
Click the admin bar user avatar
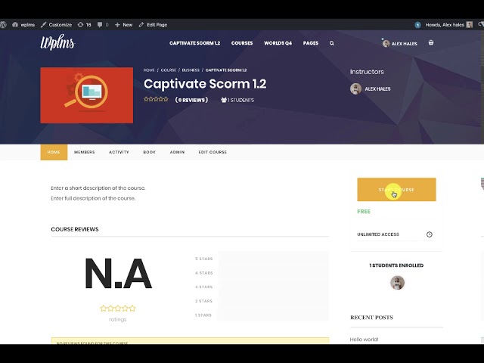[469, 25]
